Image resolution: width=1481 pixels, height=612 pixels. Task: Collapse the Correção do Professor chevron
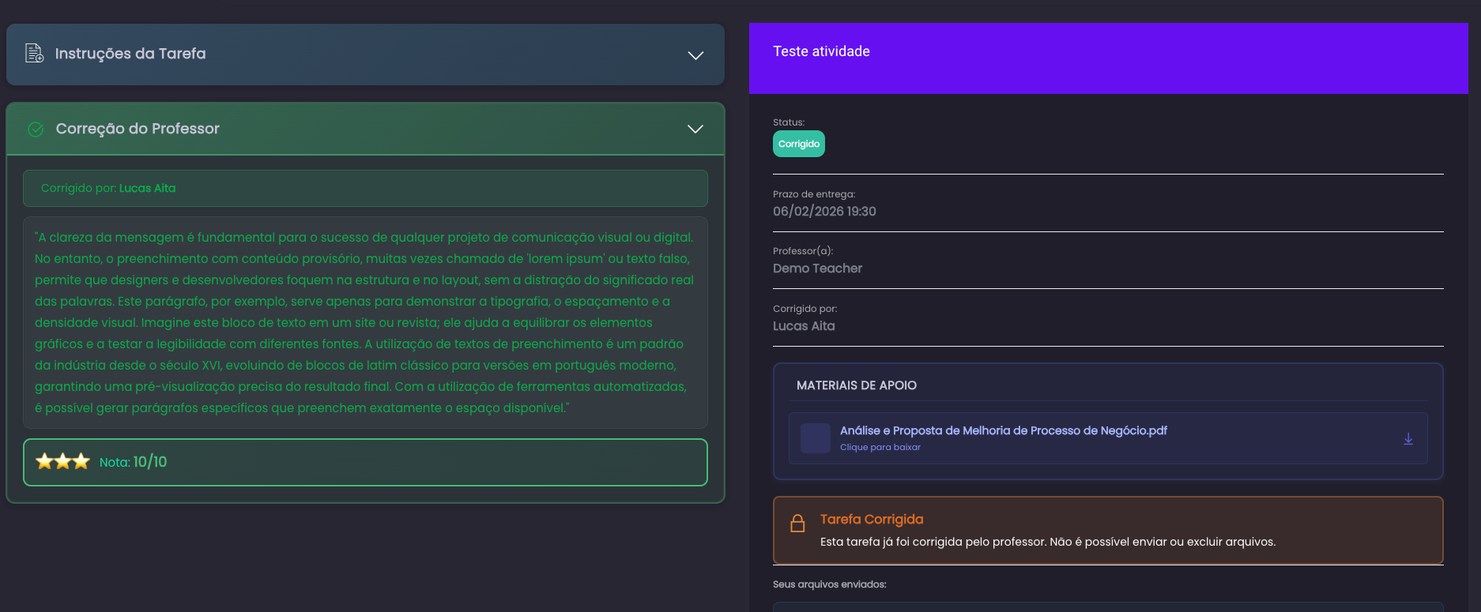pyautogui.click(x=695, y=130)
